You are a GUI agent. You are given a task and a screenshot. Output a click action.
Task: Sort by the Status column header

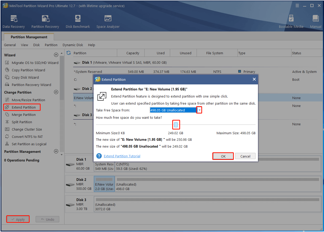[x=307, y=53]
